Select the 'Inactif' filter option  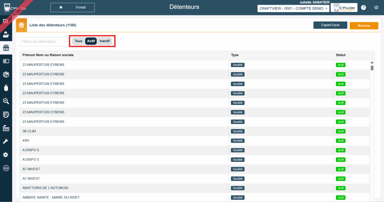click(105, 41)
